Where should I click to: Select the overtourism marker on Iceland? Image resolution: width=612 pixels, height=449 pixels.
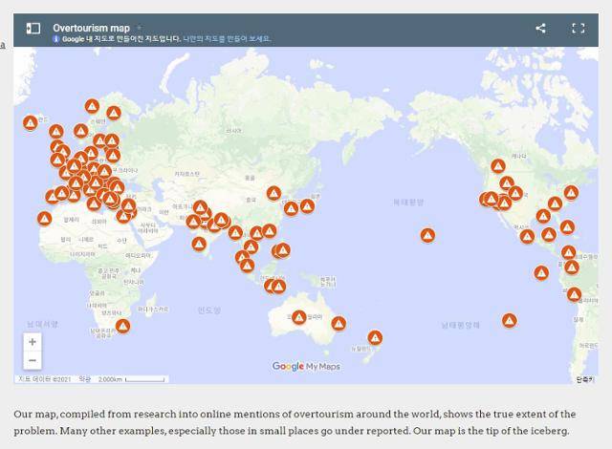[31, 123]
